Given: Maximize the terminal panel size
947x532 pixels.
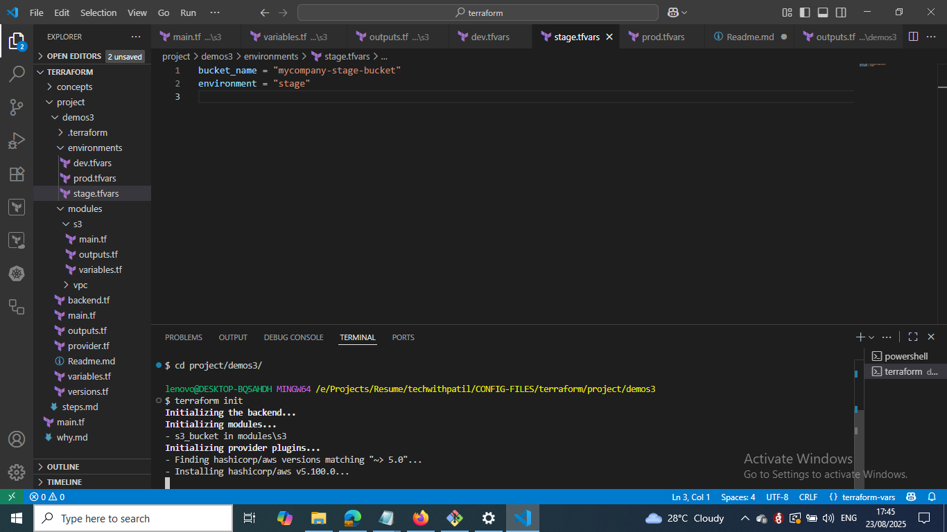Looking at the screenshot, I should [913, 337].
